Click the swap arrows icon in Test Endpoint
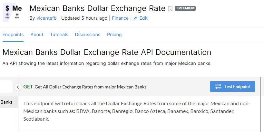Image resolution: width=264 pixels, height=132 pixels. tap(218, 86)
